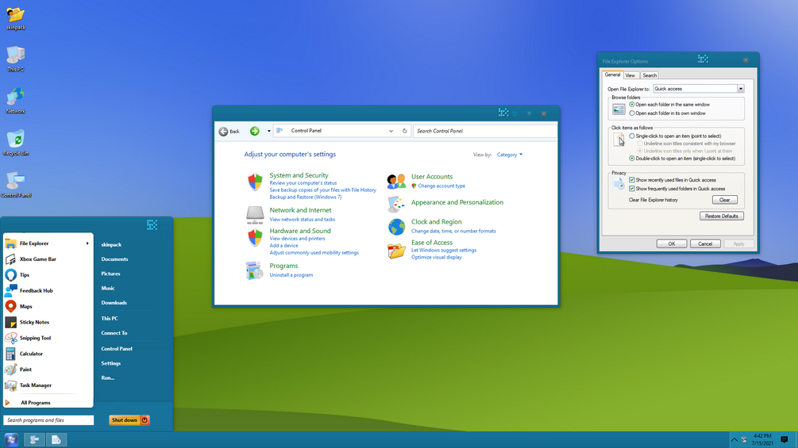Image resolution: width=798 pixels, height=448 pixels.
Task: Open the notification center icon in tray
Action: (x=785, y=440)
